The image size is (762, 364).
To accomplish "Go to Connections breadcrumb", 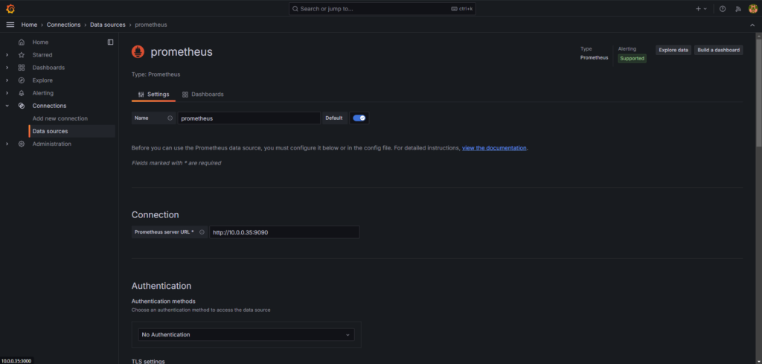I will [64, 25].
